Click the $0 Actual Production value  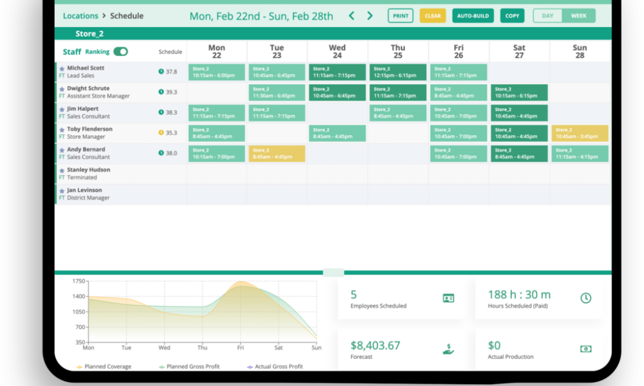pyautogui.click(x=494, y=345)
